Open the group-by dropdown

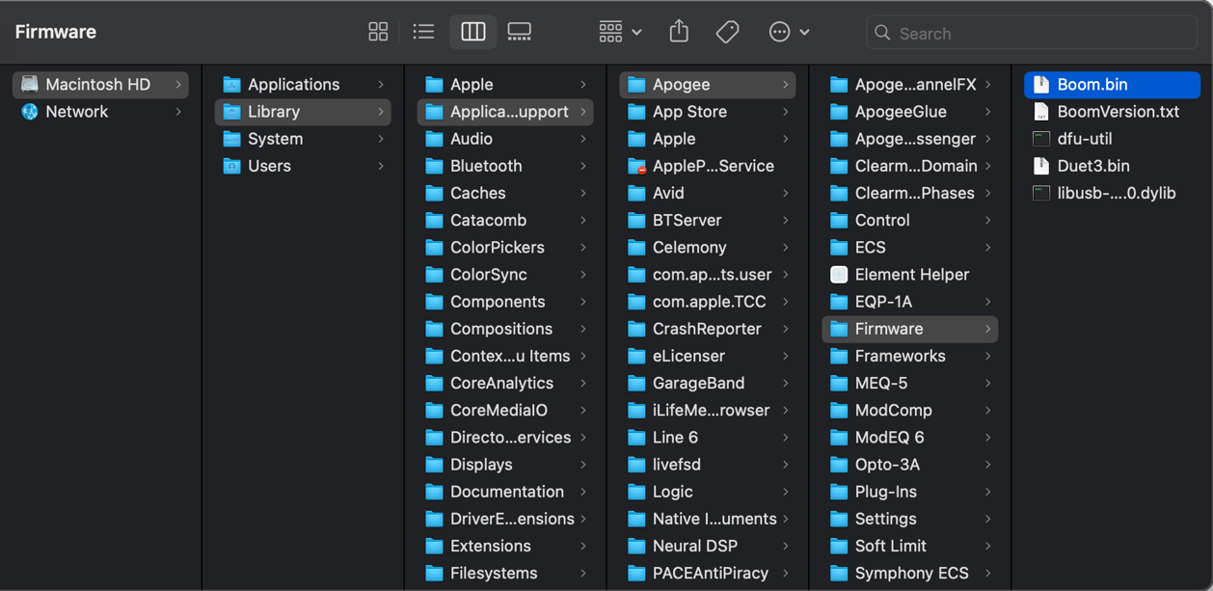coord(619,32)
